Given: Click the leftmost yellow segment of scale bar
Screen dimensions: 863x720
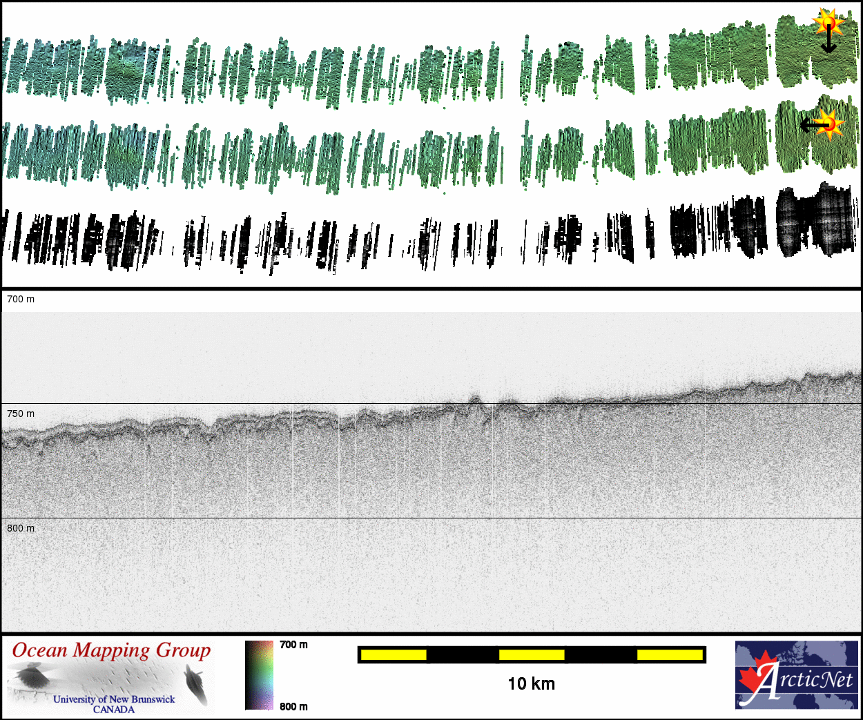Looking at the screenshot, I should click(x=394, y=654).
